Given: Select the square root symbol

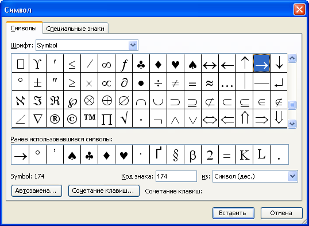Looking at the screenshot, I should pyautogui.click(x=123, y=118).
